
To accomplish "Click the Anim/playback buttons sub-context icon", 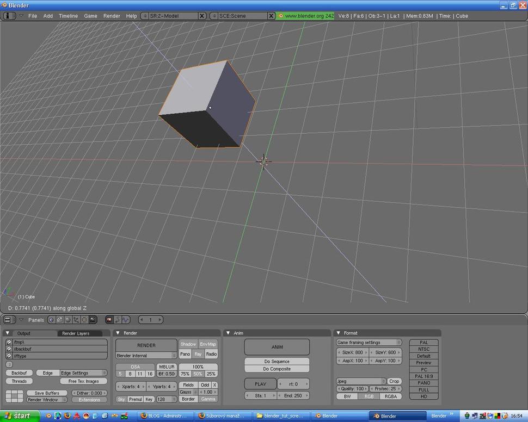I will click(x=117, y=320).
